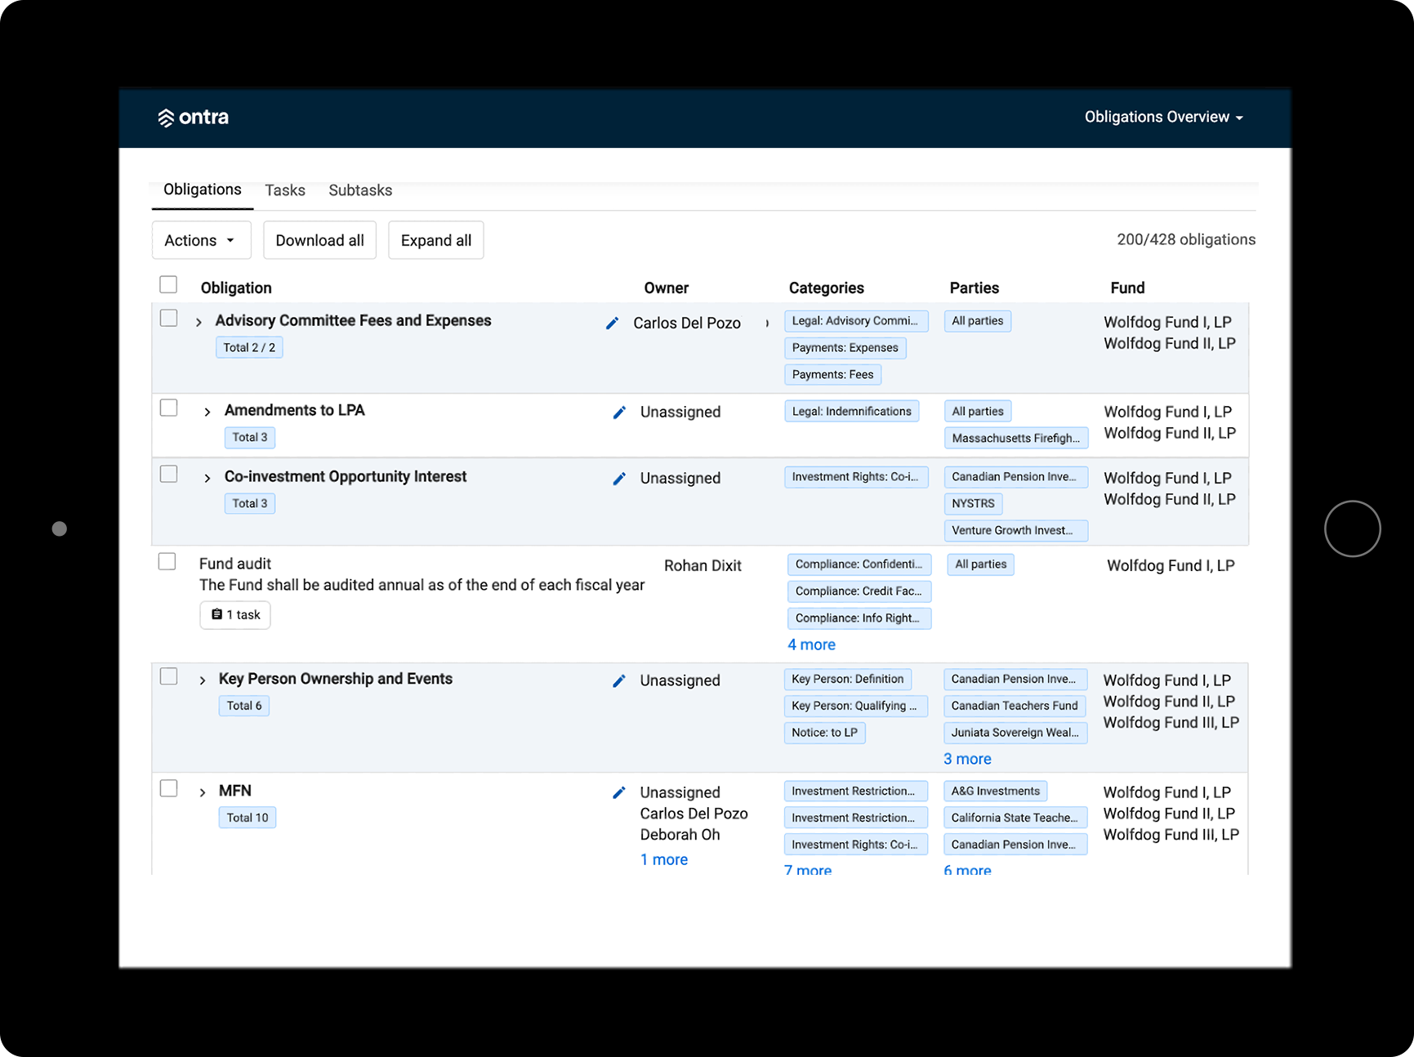
Task: Click the Massachusetts Firefigh... party tag
Action: (x=1016, y=439)
